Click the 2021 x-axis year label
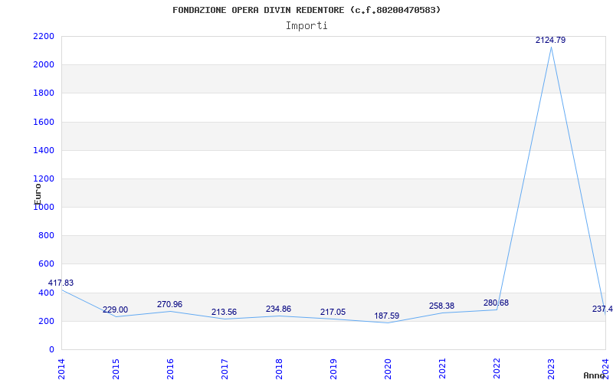 tap(442, 368)
